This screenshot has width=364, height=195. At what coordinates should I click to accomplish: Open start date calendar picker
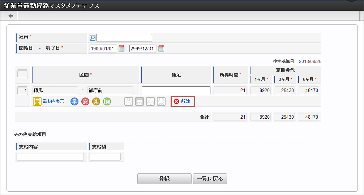click(x=121, y=48)
